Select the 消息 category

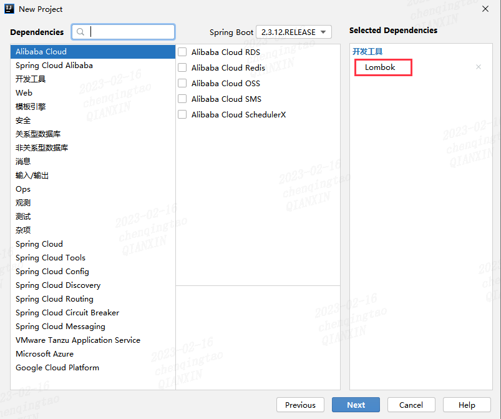(x=93, y=162)
